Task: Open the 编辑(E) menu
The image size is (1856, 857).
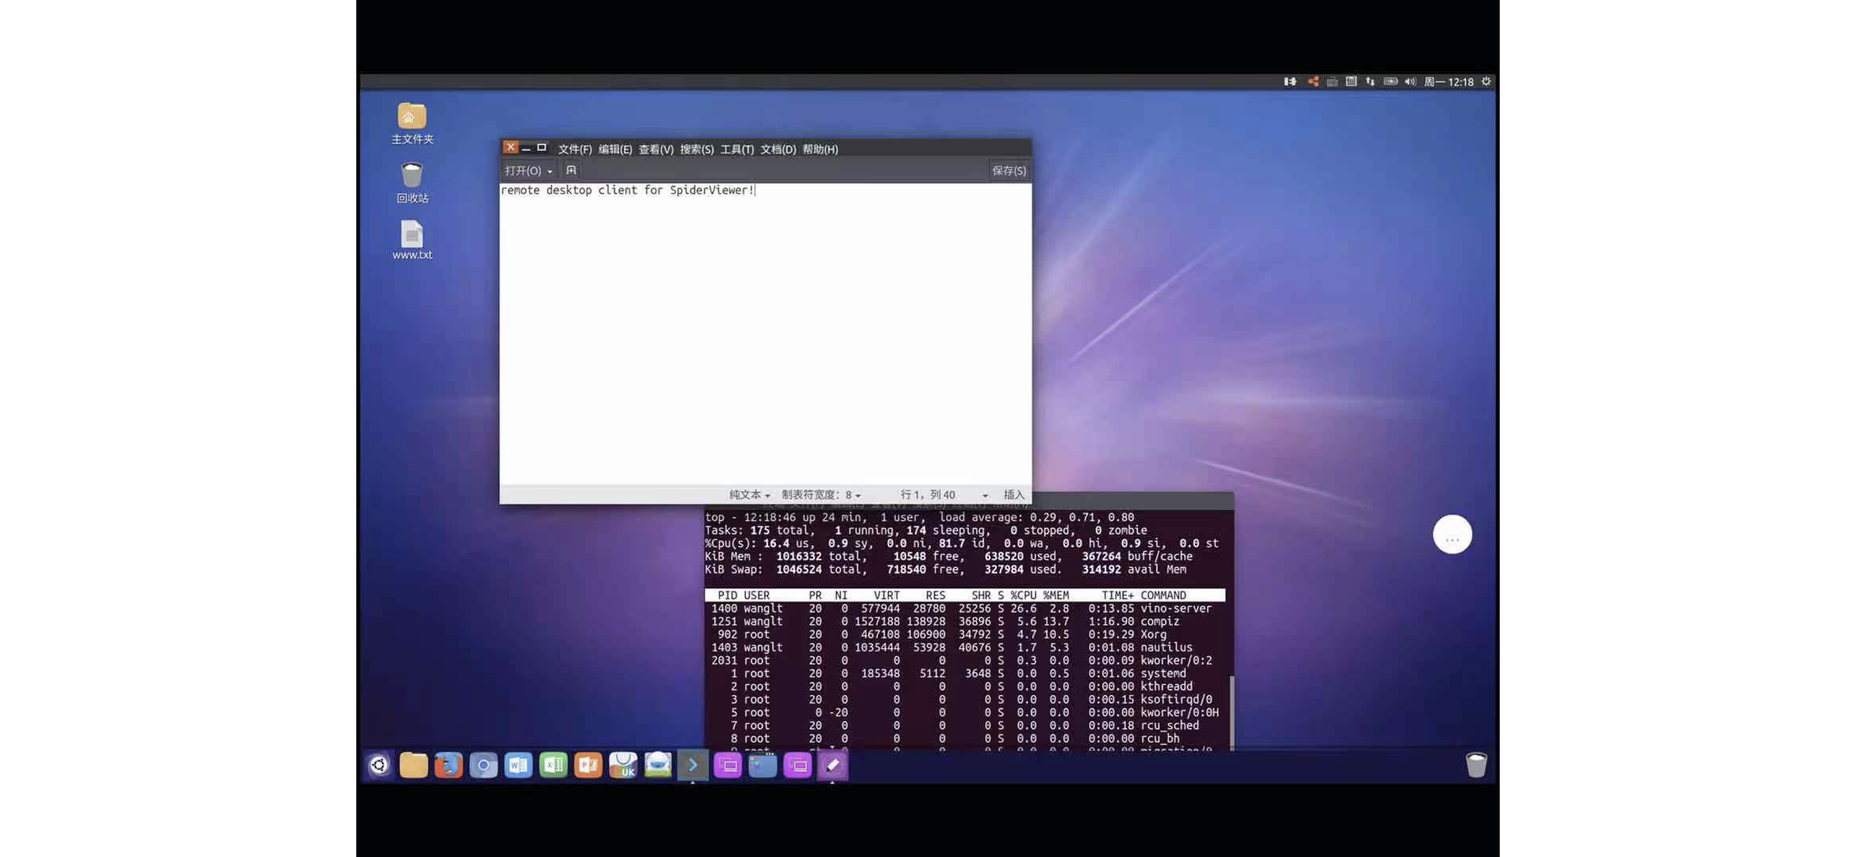Action: tap(615, 149)
